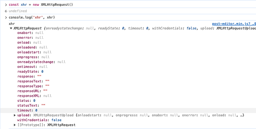The image size is (256, 129).
Task: Collapse the XMLHttpRequest object triangle
Action: 11,28
